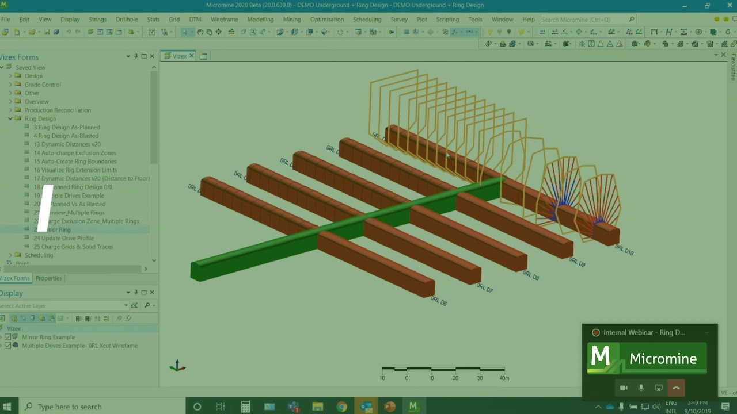The width and height of the screenshot is (737, 414).
Task: Expand the Overview folder
Action: pos(10,102)
